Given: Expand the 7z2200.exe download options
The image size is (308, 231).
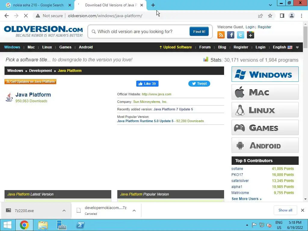Looking at the screenshot, I should (64, 211).
